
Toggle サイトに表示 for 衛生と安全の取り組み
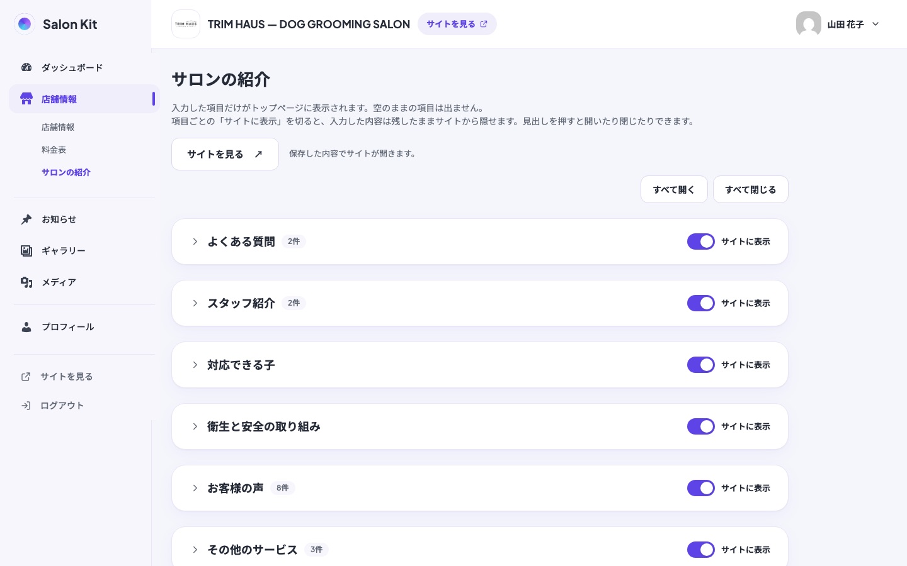[x=701, y=426]
